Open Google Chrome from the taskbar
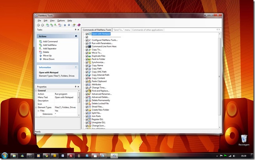 click(47, 156)
